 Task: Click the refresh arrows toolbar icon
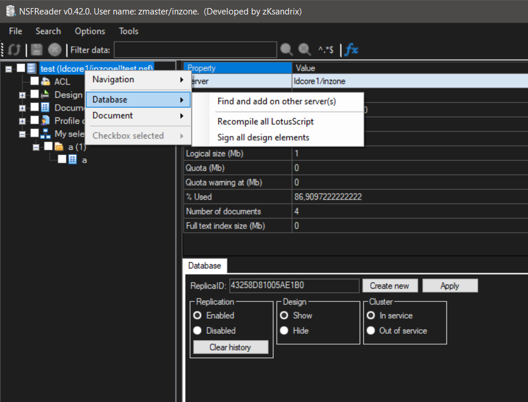point(14,50)
